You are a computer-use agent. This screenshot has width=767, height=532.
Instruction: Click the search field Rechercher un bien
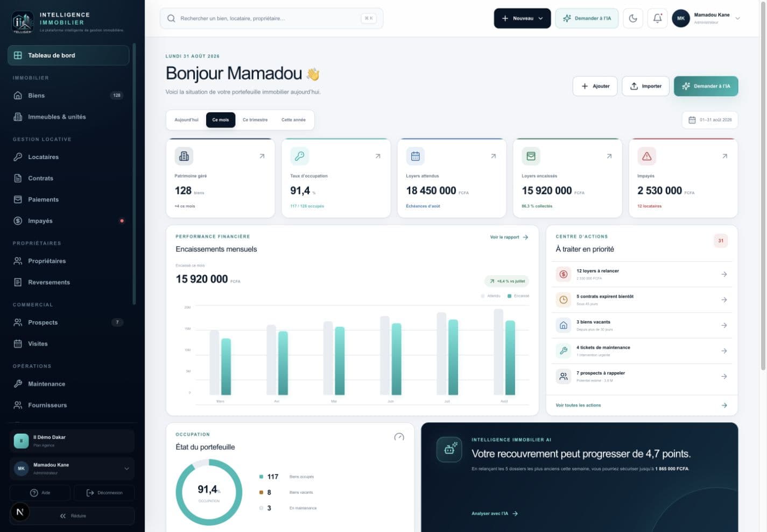[x=271, y=18]
